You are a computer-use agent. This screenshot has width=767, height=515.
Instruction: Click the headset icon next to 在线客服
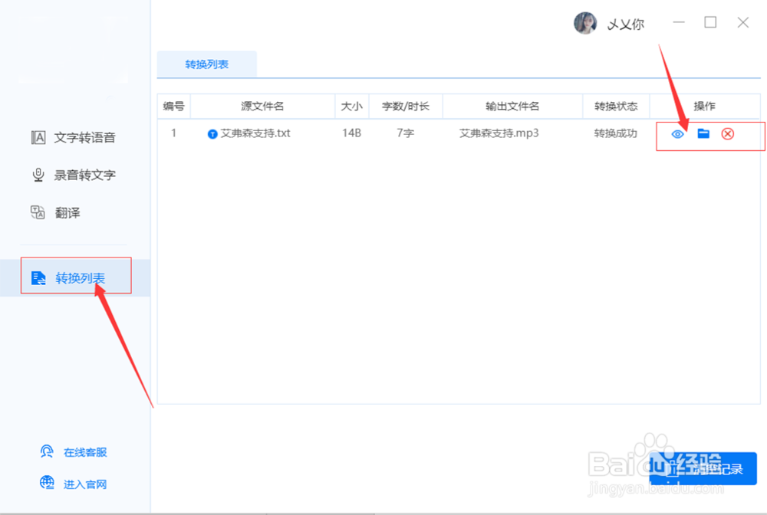46,452
